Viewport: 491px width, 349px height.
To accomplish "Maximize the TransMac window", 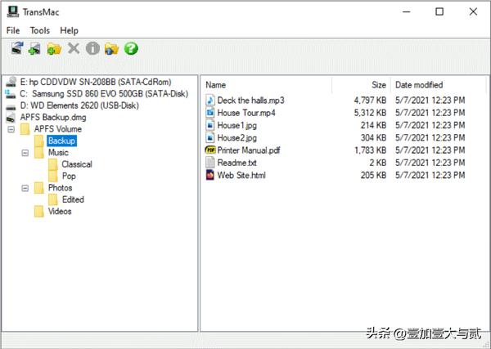I will 439,11.
